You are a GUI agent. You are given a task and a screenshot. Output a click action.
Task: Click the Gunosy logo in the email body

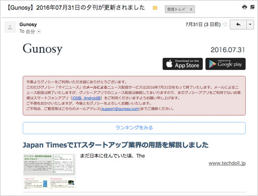tap(42, 49)
